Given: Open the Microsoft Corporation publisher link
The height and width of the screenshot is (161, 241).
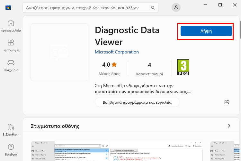Looking at the screenshot, I should [117, 52].
